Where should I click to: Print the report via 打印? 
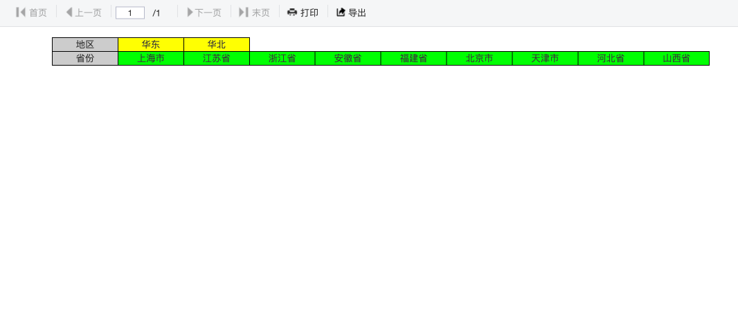(309, 12)
